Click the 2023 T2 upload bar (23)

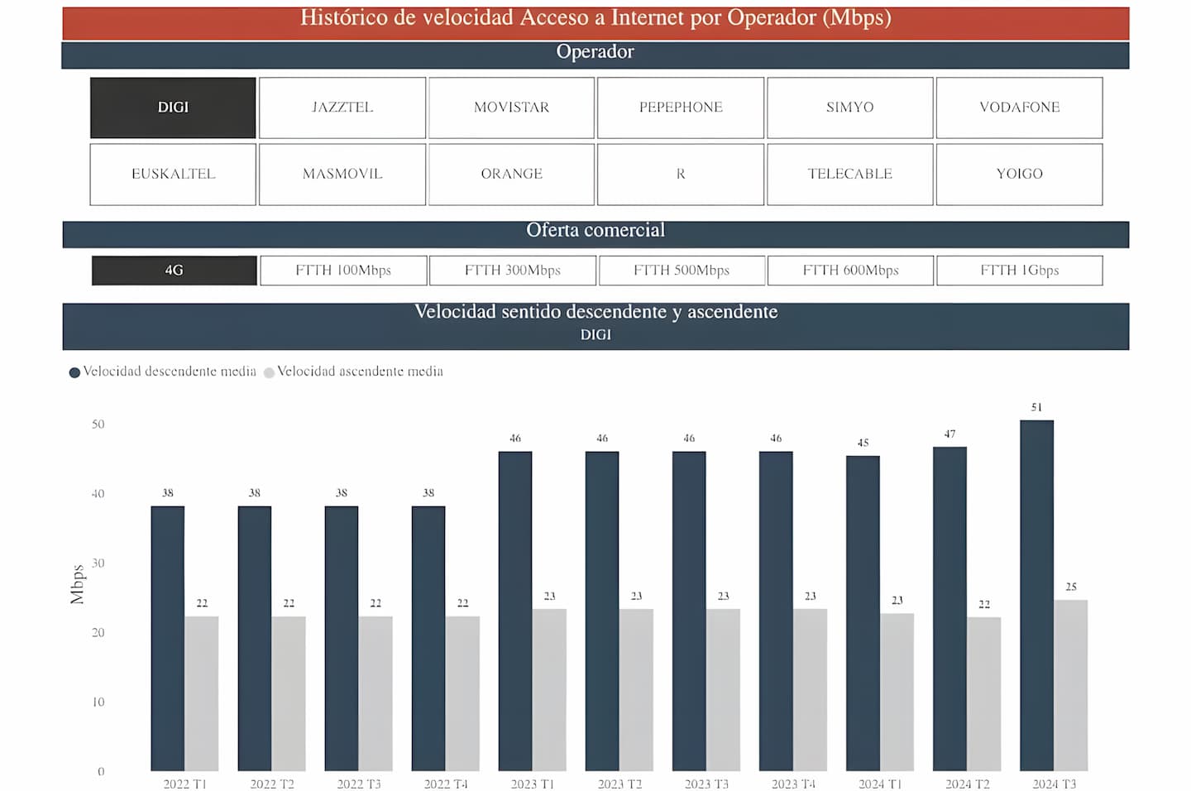636,690
